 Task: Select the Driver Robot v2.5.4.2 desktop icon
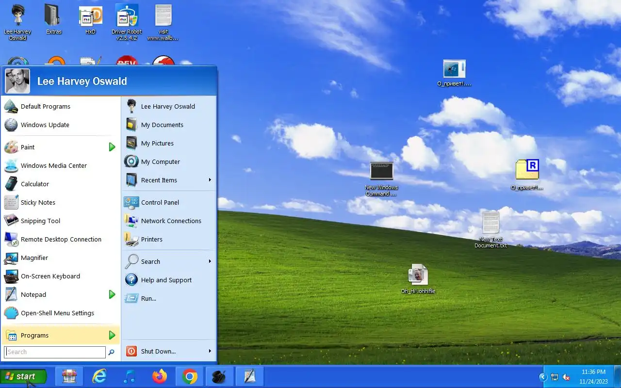pyautogui.click(x=127, y=22)
